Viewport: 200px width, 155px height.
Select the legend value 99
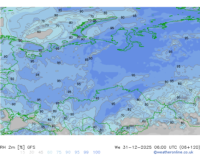point(86,152)
